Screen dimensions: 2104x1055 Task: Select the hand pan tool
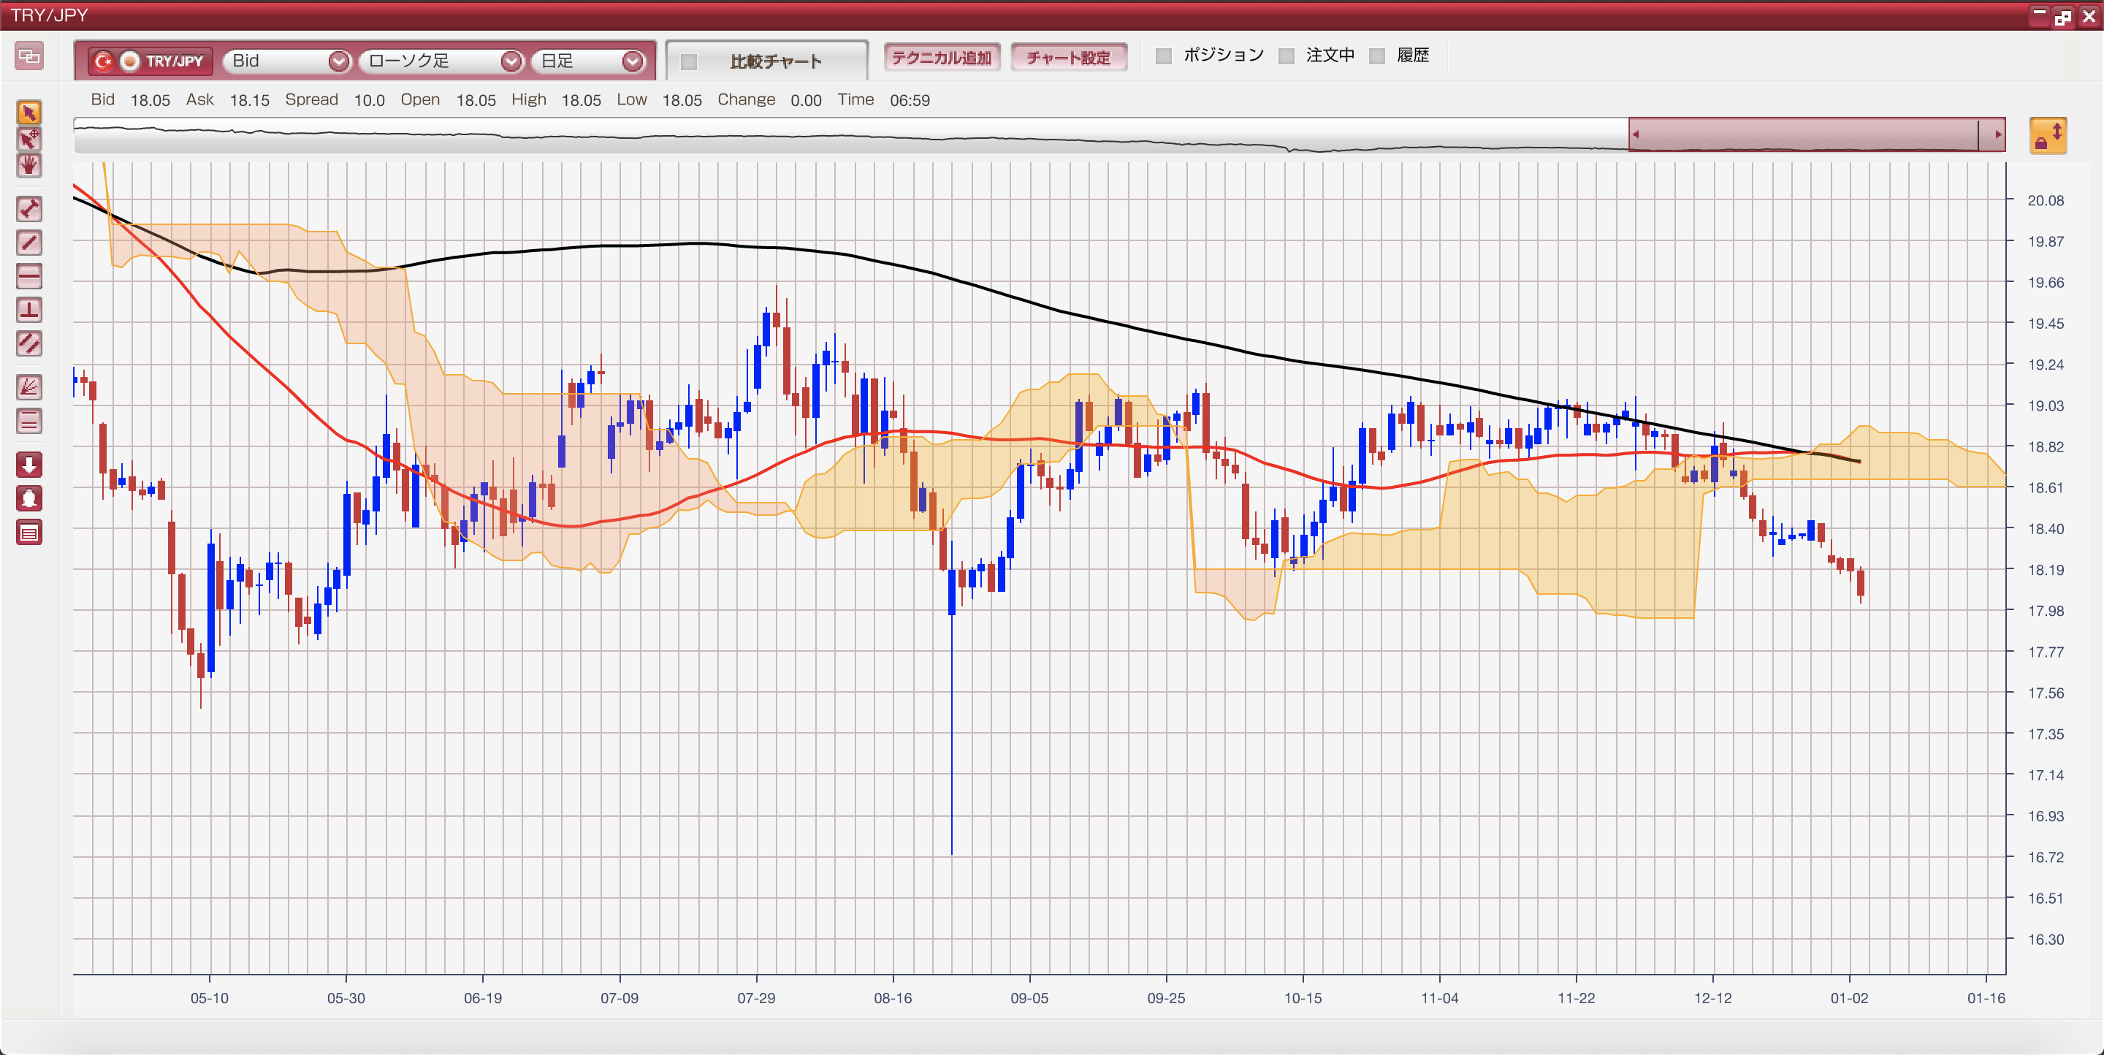click(x=29, y=165)
